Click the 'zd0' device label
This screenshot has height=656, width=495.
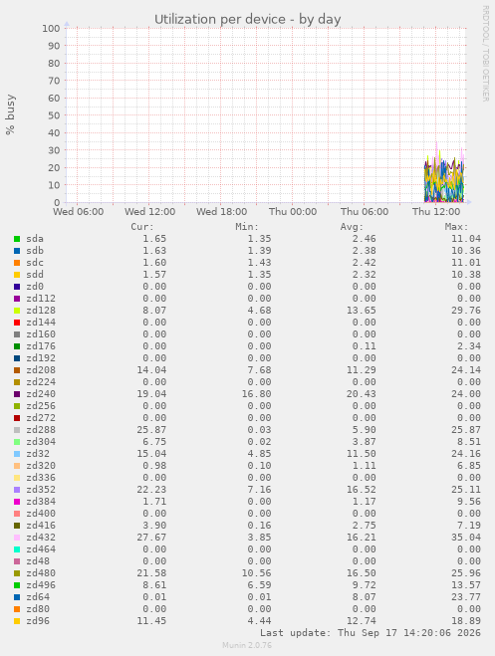[x=35, y=286]
